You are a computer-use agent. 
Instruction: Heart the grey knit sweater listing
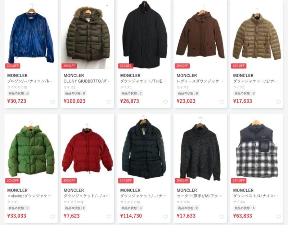point(222,217)
